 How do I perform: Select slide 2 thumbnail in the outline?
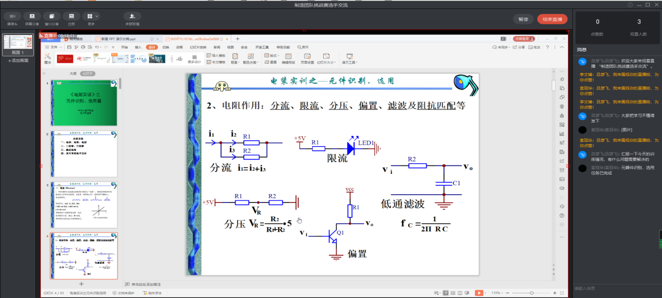pyautogui.click(x=84, y=153)
